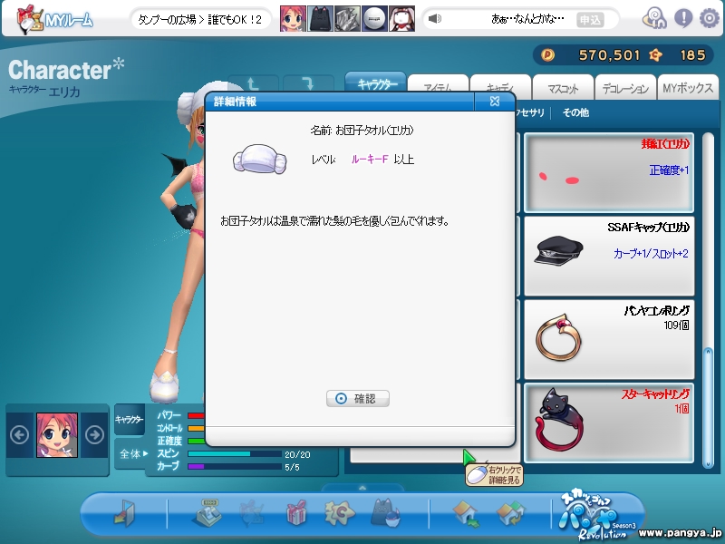
Task: Select the grey sketch avatar in top bar
Action: pos(347,19)
